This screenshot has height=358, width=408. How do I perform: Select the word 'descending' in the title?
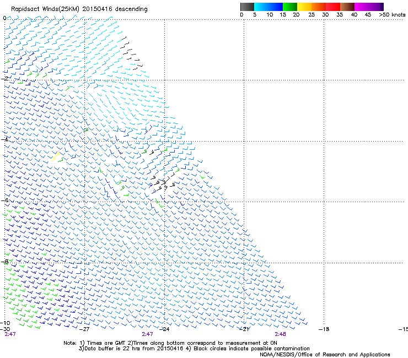(x=131, y=9)
